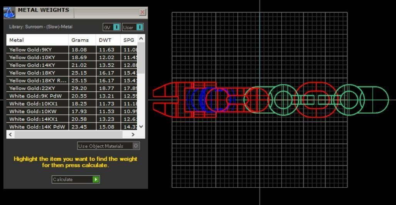The width and height of the screenshot is (396, 205).
Task: Close the Metal Weights panel
Action: 142,12
